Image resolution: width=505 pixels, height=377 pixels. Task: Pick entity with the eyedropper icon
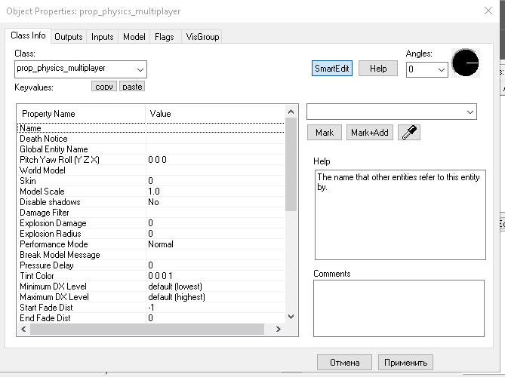point(409,132)
